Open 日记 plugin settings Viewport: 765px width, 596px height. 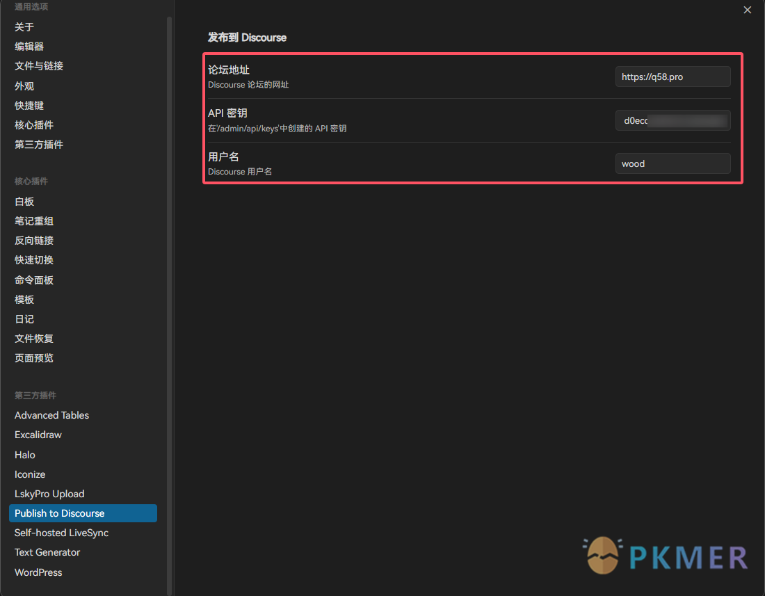24,319
